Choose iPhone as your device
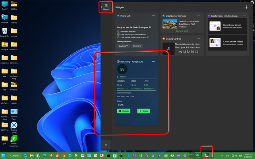 [137, 46]
